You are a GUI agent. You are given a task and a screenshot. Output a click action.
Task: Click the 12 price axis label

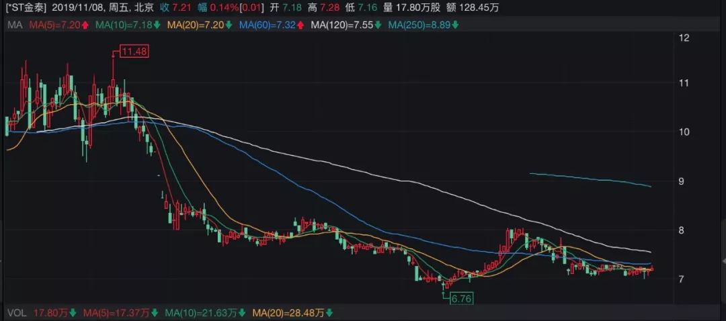coord(684,38)
